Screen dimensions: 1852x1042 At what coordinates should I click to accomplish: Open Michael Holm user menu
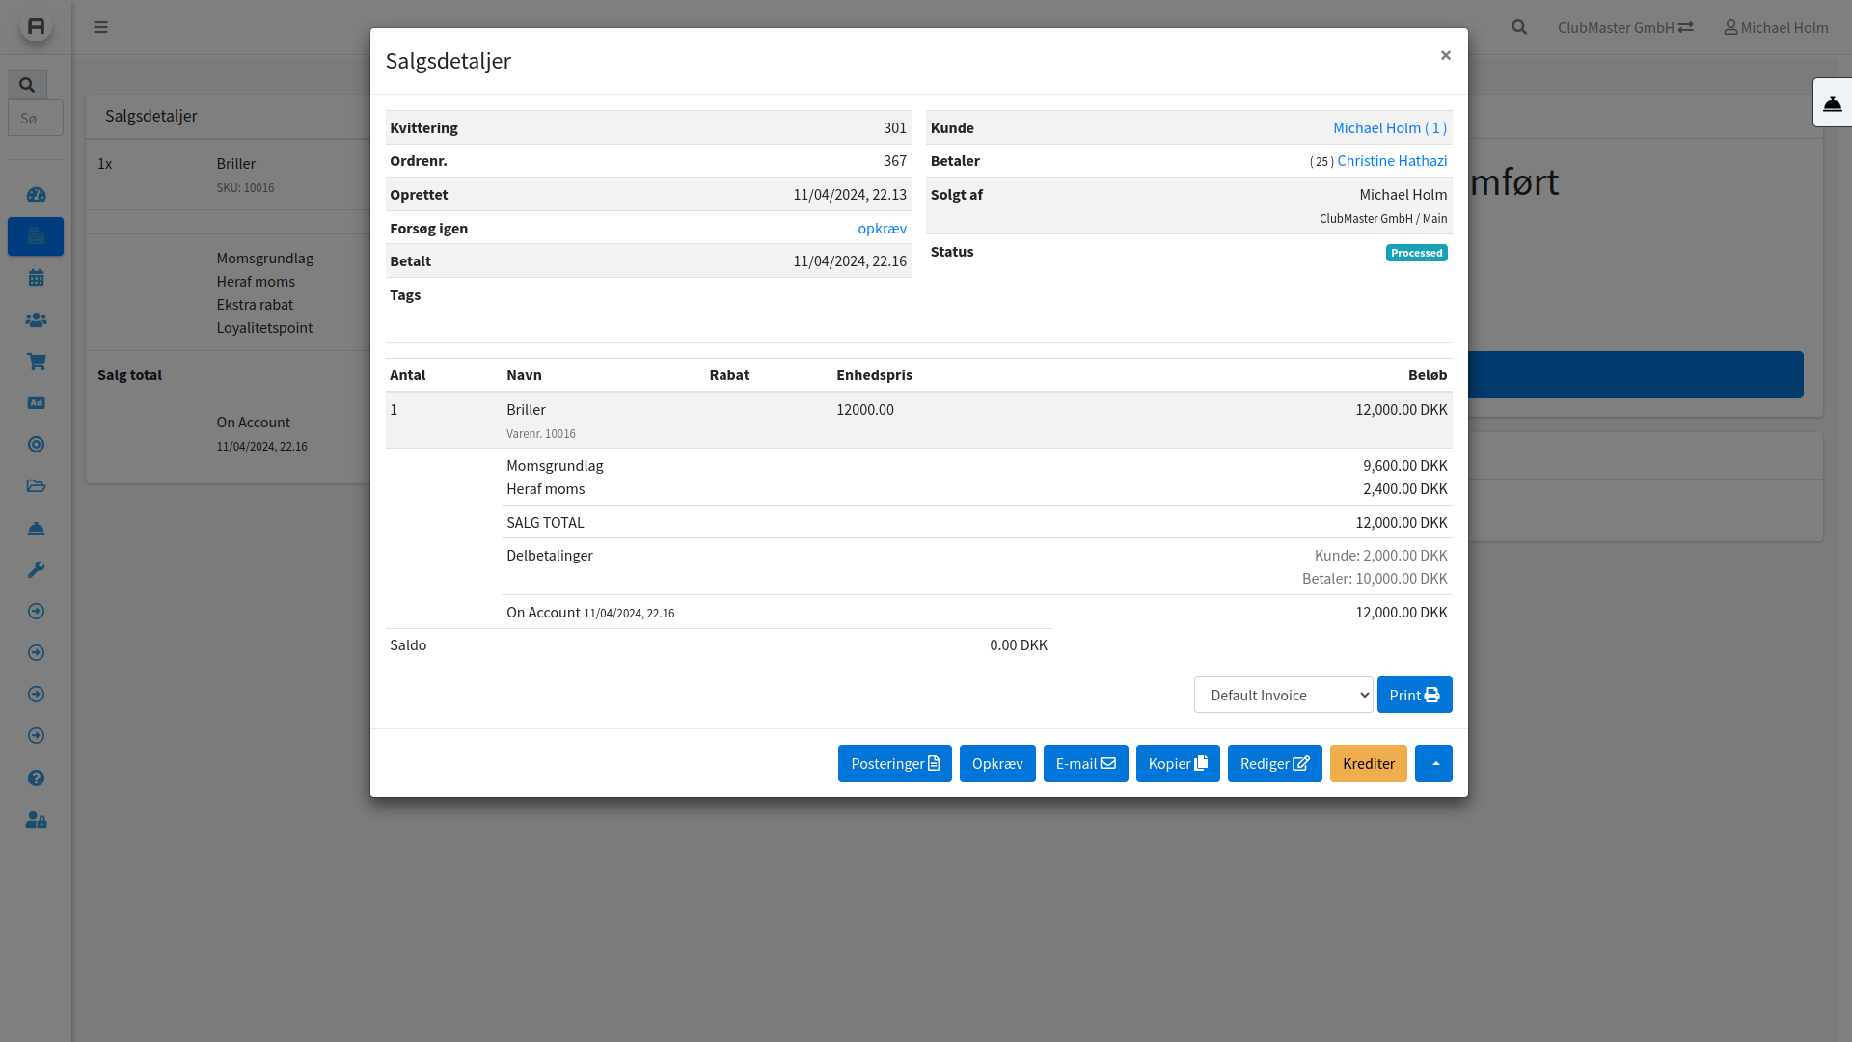(1776, 27)
